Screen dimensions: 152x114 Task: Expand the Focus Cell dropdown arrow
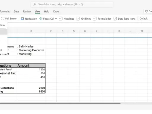(x=56, y=19)
